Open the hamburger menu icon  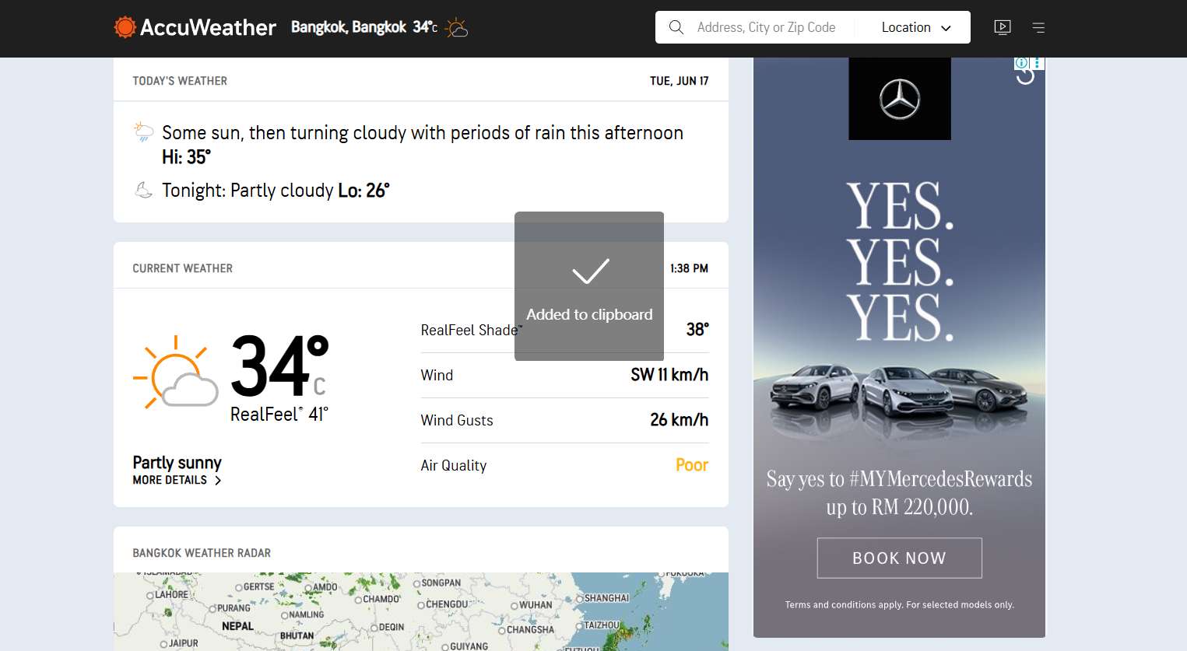1038,27
